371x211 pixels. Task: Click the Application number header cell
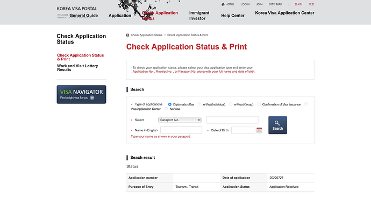149,178
